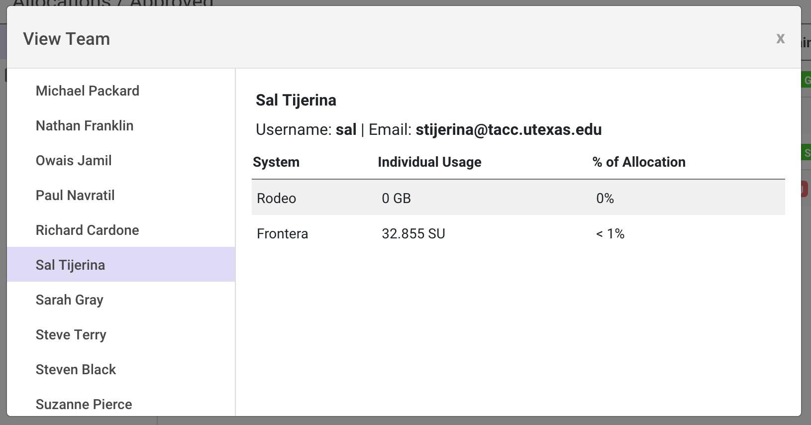The height and width of the screenshot is (425, 811).
Task: Click the stijerina@tacc.utexas.edu email text
Action: (x=508, y=130)
